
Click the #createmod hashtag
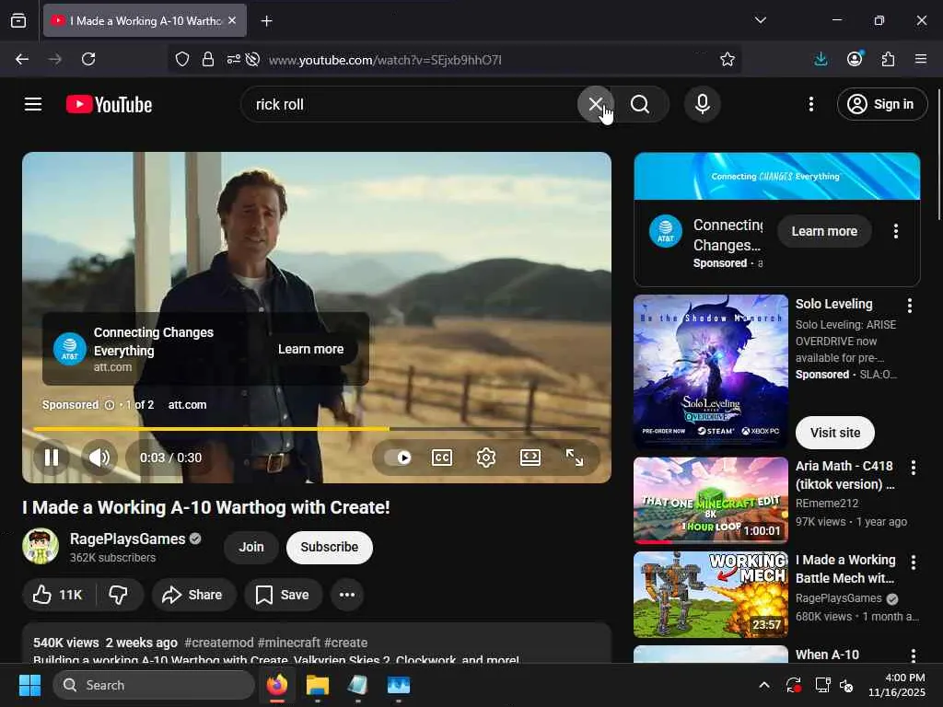pos(219,642)
